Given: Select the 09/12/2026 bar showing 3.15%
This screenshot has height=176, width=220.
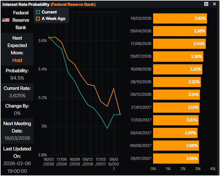Looking at the screenshot, I should [x=176, y=95].
